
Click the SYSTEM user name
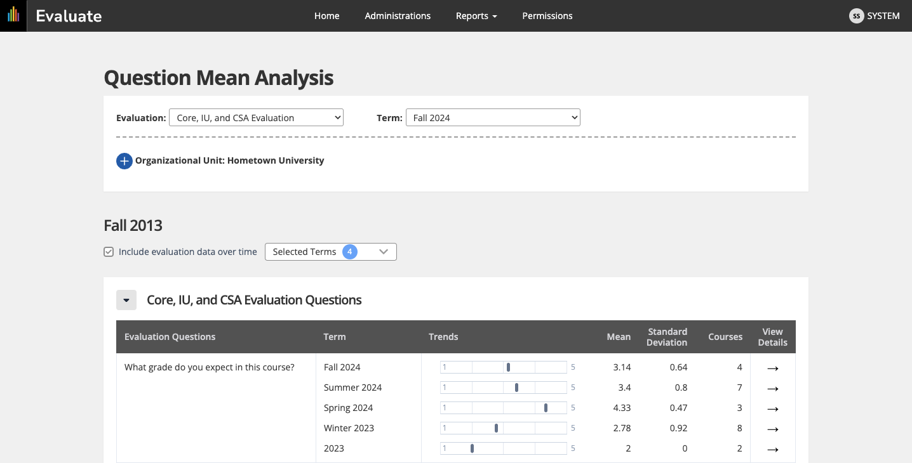click(x=883, y=16)
